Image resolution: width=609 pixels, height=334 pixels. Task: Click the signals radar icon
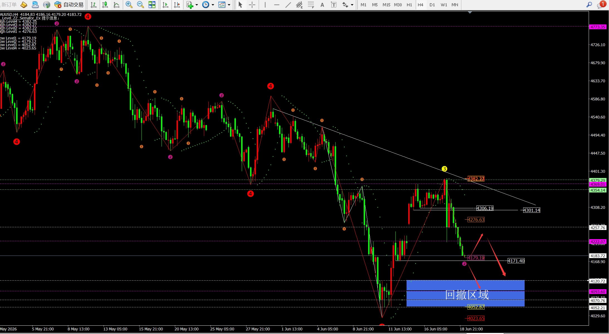[x=47, y=5]
